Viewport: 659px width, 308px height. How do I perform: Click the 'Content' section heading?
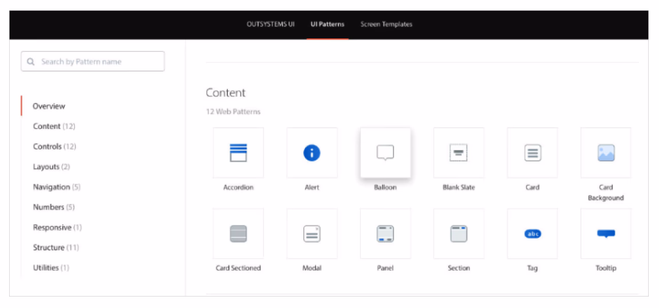226,93
